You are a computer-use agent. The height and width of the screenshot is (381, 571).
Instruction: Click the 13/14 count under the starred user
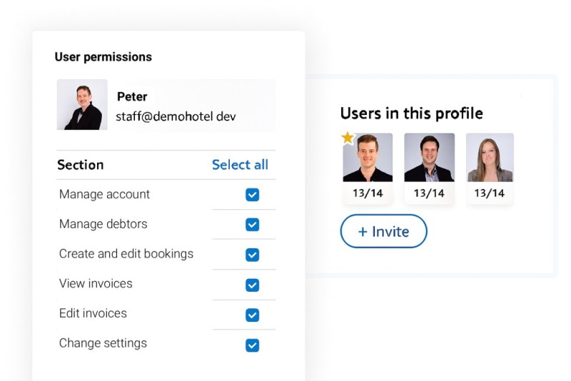click(368, 193)
